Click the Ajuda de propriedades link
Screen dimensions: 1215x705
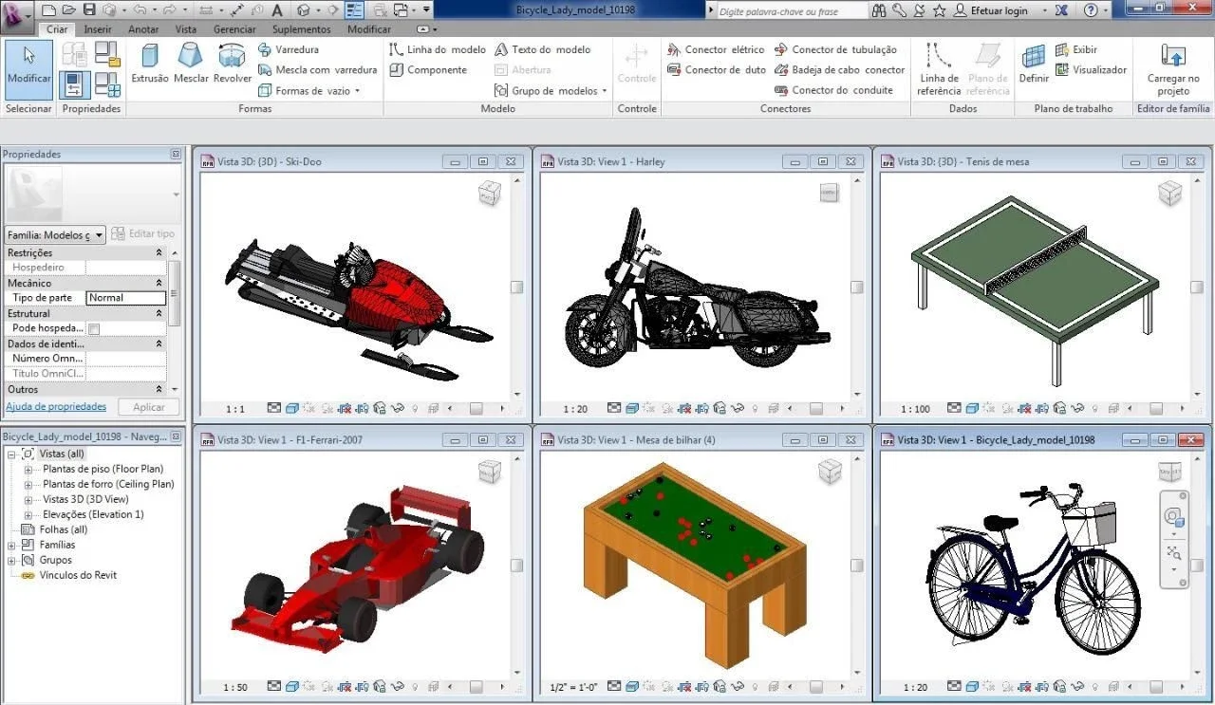[x=56, y=406]
